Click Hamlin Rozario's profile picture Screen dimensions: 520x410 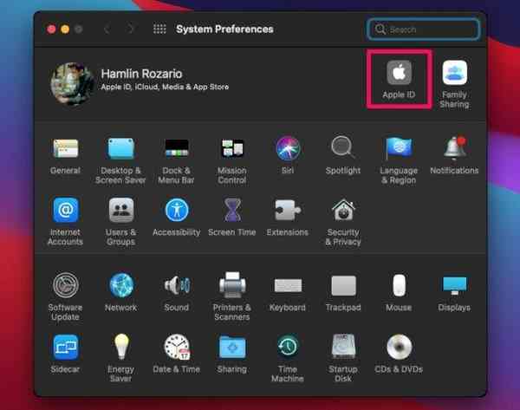(x=72, y=83)
